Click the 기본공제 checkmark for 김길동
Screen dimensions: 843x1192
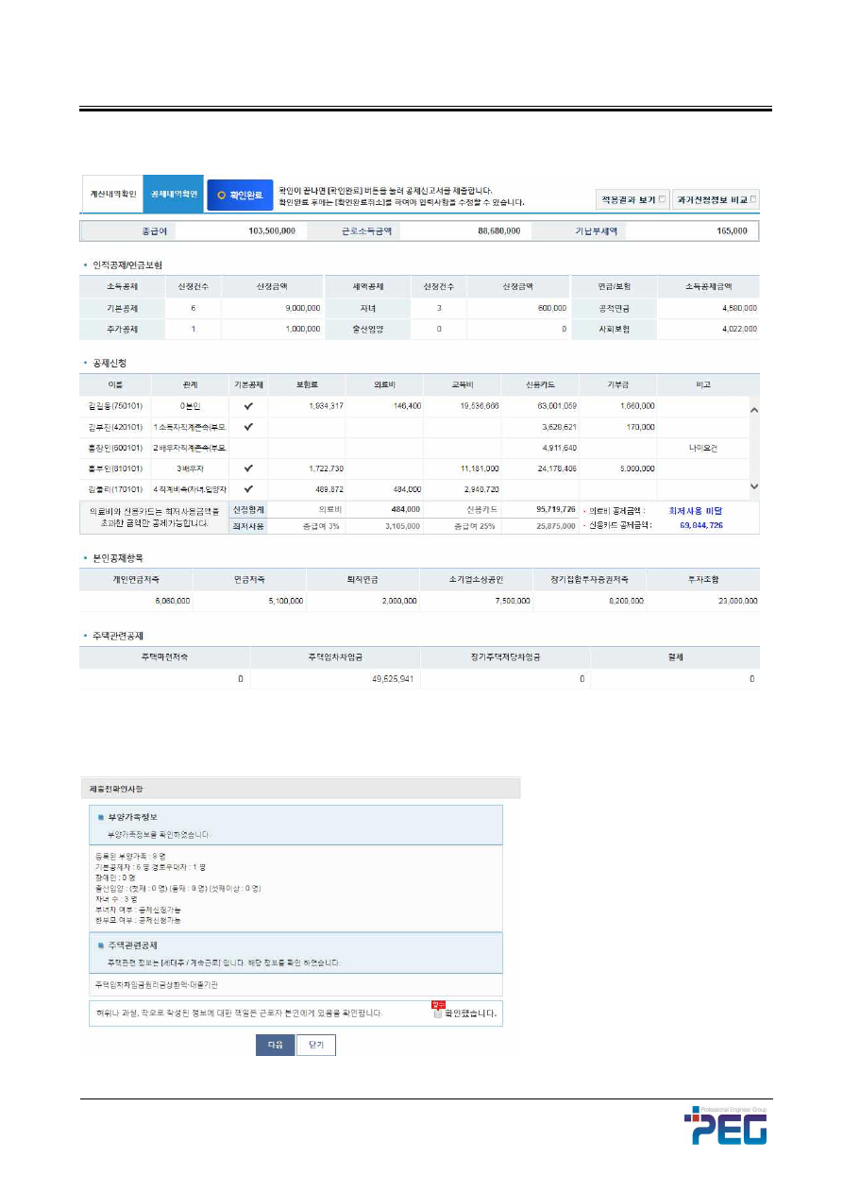coord(249,406)
